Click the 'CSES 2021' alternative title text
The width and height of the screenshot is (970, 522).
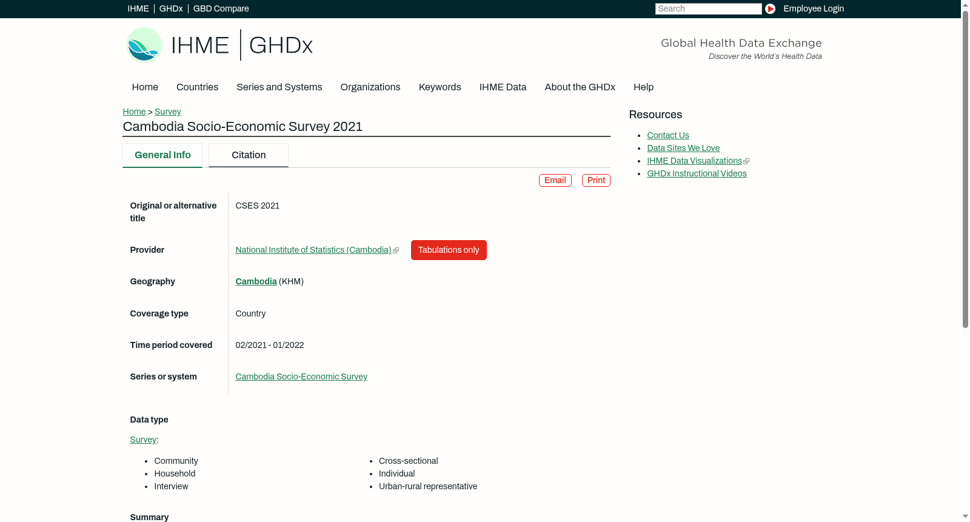pos(257,206)
